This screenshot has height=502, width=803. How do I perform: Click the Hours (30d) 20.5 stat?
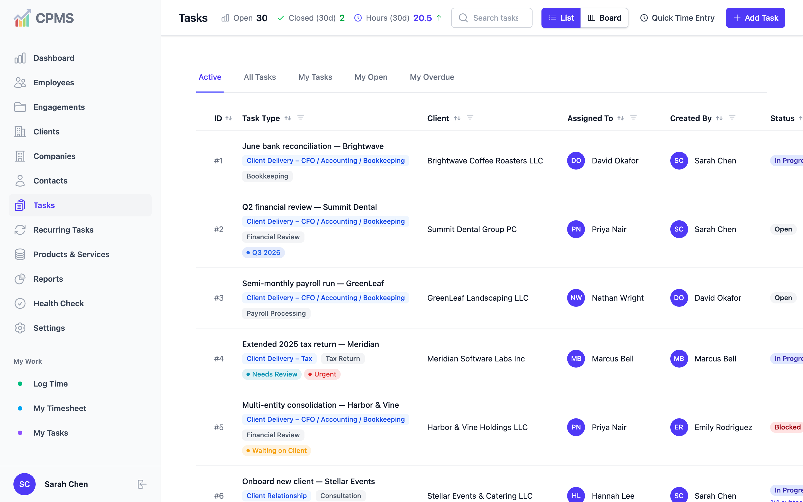[x=398, y=18]
